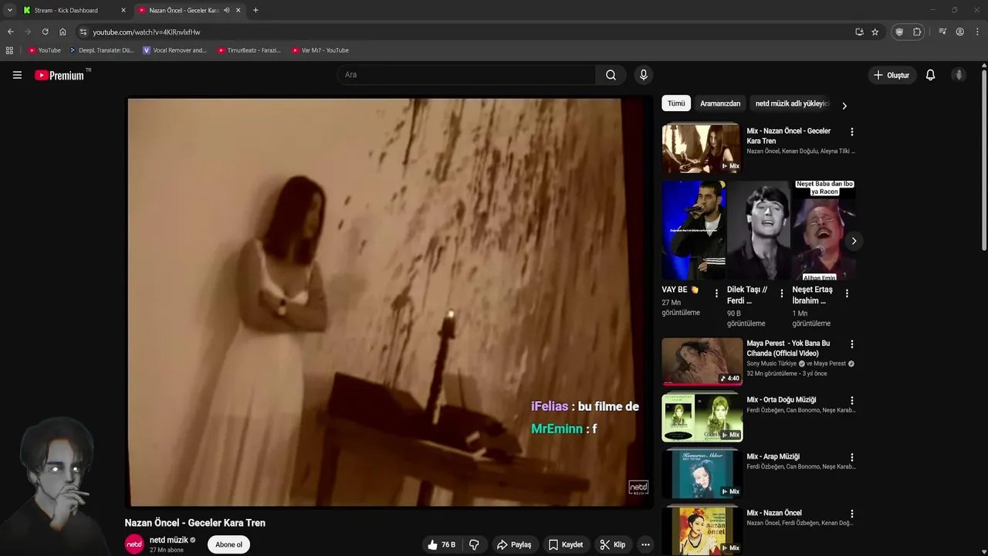Viewport: 988px width, 556px height.
Task: Open YouTube notifications bell
Action: point(930,75)
